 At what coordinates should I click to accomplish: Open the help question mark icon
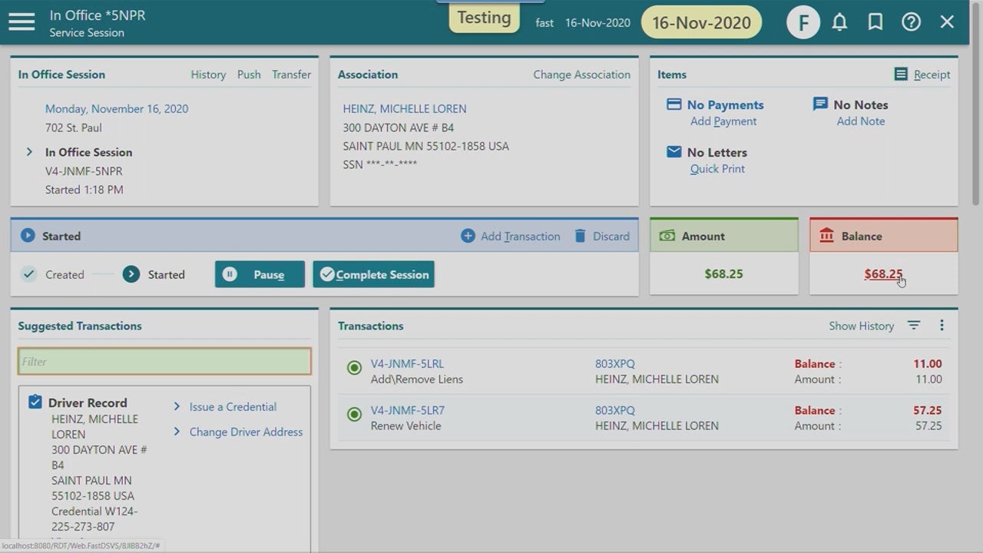[911, 22]
